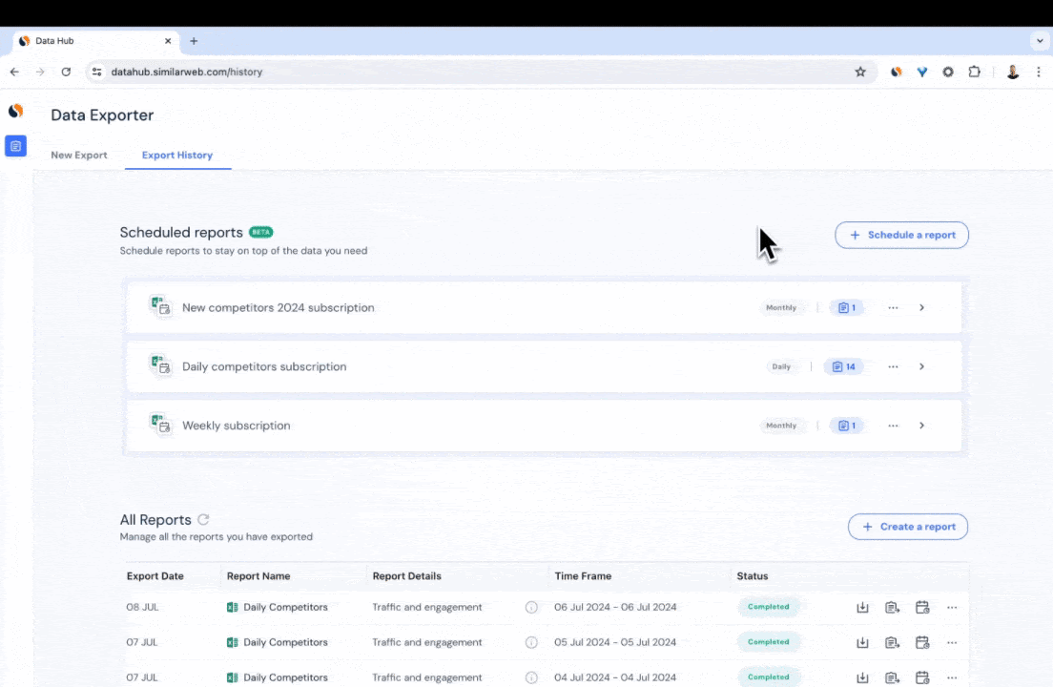1053x687 pixels.
Task: Click the Similarweb logo in the top left
Action: coord(15,111)
